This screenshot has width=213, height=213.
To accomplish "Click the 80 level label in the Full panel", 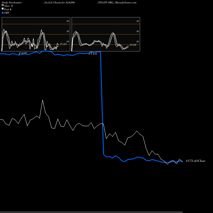I will point(138,21).
